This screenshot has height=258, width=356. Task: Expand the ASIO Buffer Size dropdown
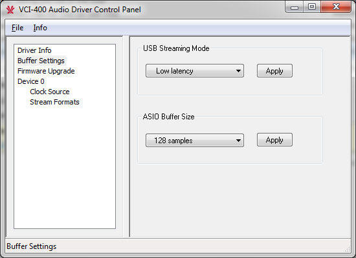195,141
